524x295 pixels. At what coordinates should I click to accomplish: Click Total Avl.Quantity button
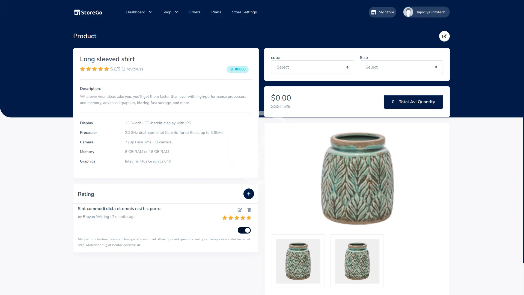click(413, 102)
